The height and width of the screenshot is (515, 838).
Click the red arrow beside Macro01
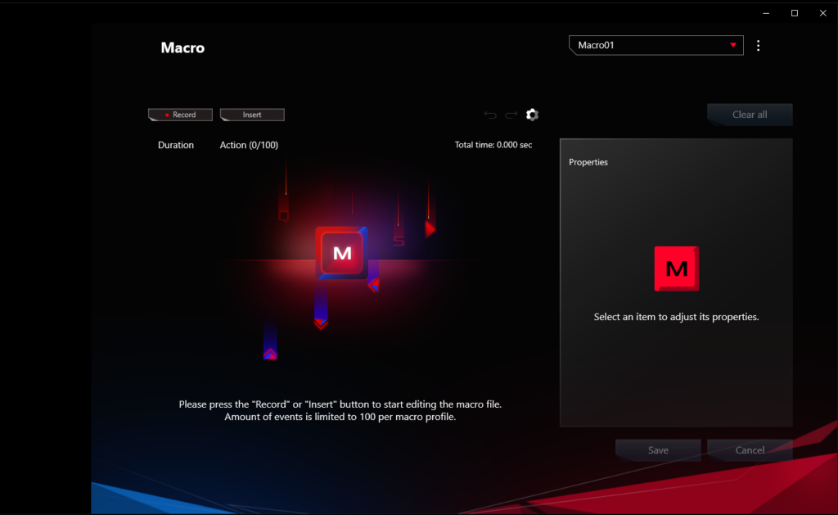tap(733, 46)
